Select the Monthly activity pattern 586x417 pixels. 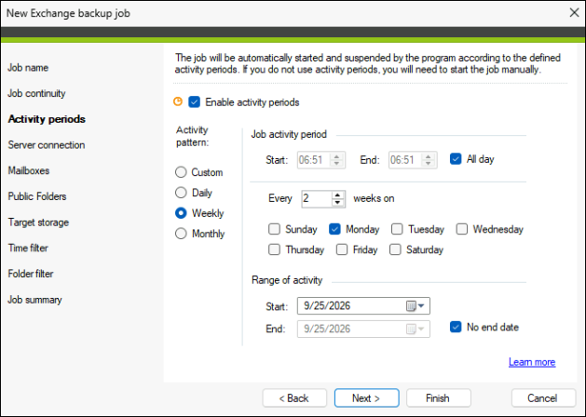click(x=181, y=234)
